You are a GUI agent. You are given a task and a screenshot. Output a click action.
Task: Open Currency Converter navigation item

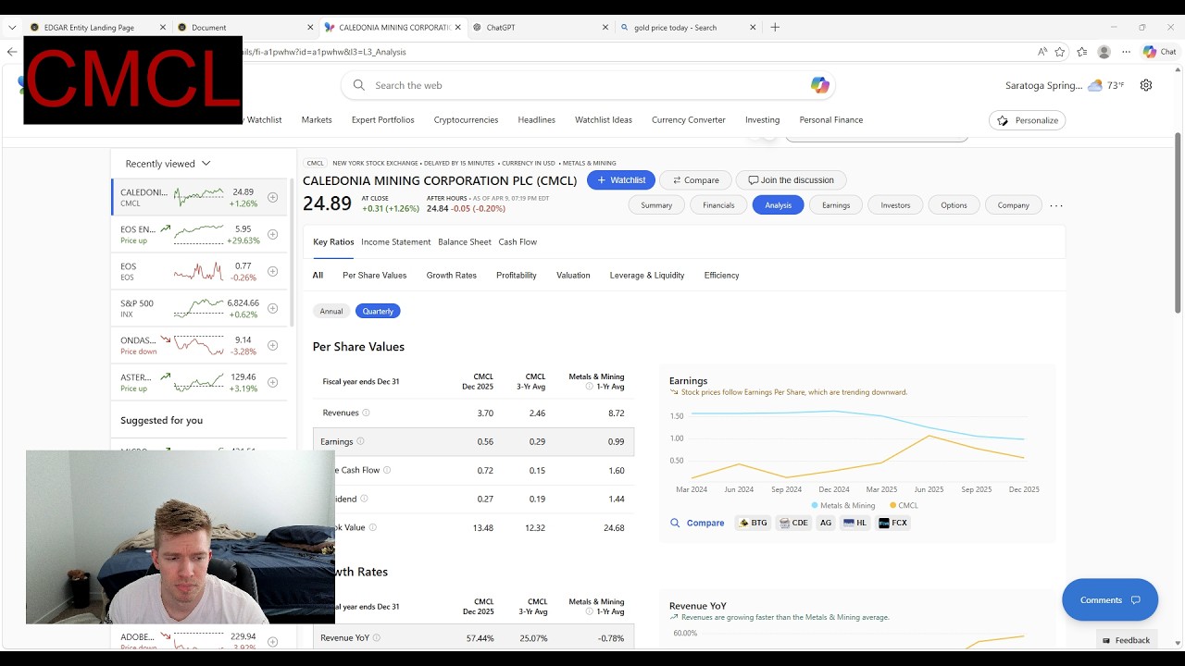689,120
